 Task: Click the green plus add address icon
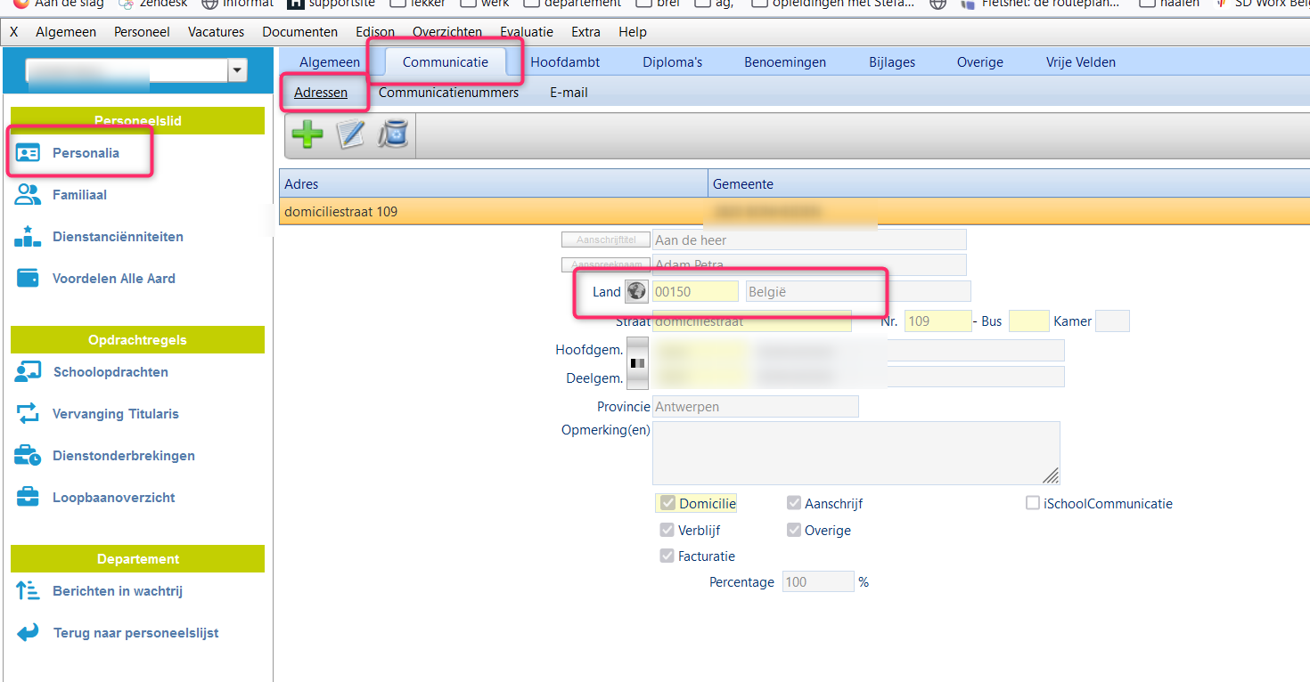point(307,135)
